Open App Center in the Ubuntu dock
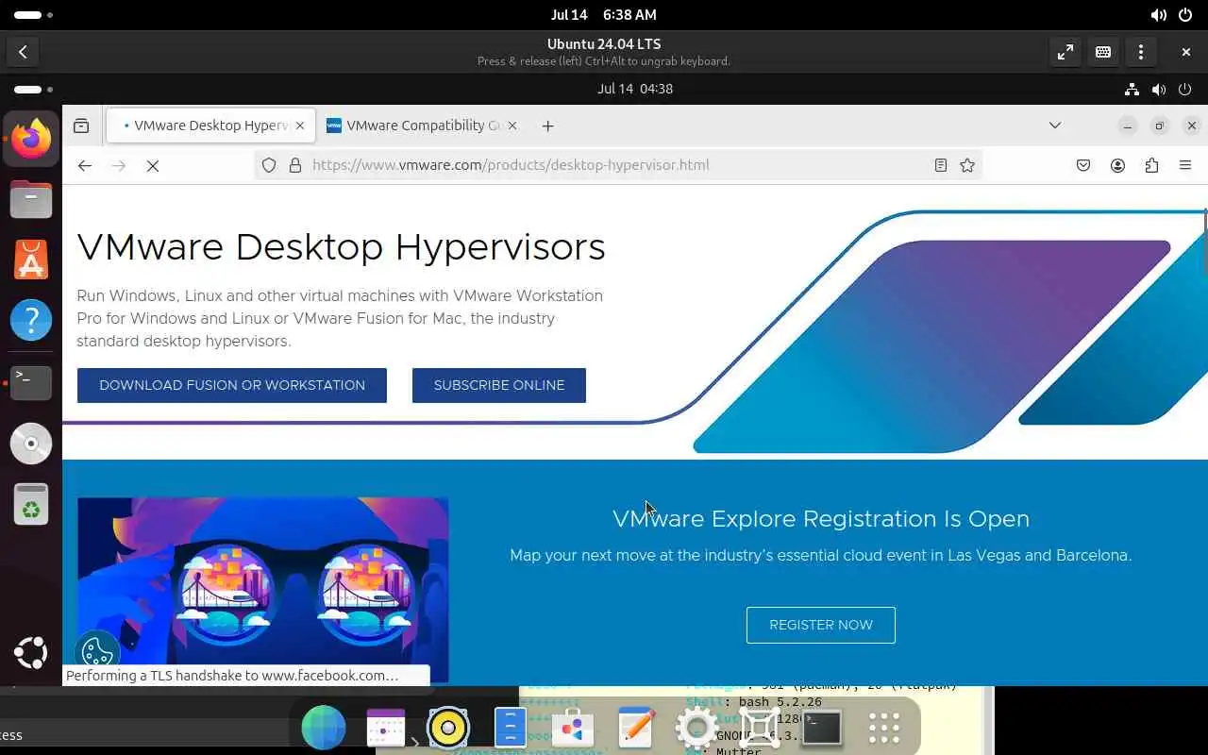Viewport: 1208px width, 755px height. [x=31, y=260]
